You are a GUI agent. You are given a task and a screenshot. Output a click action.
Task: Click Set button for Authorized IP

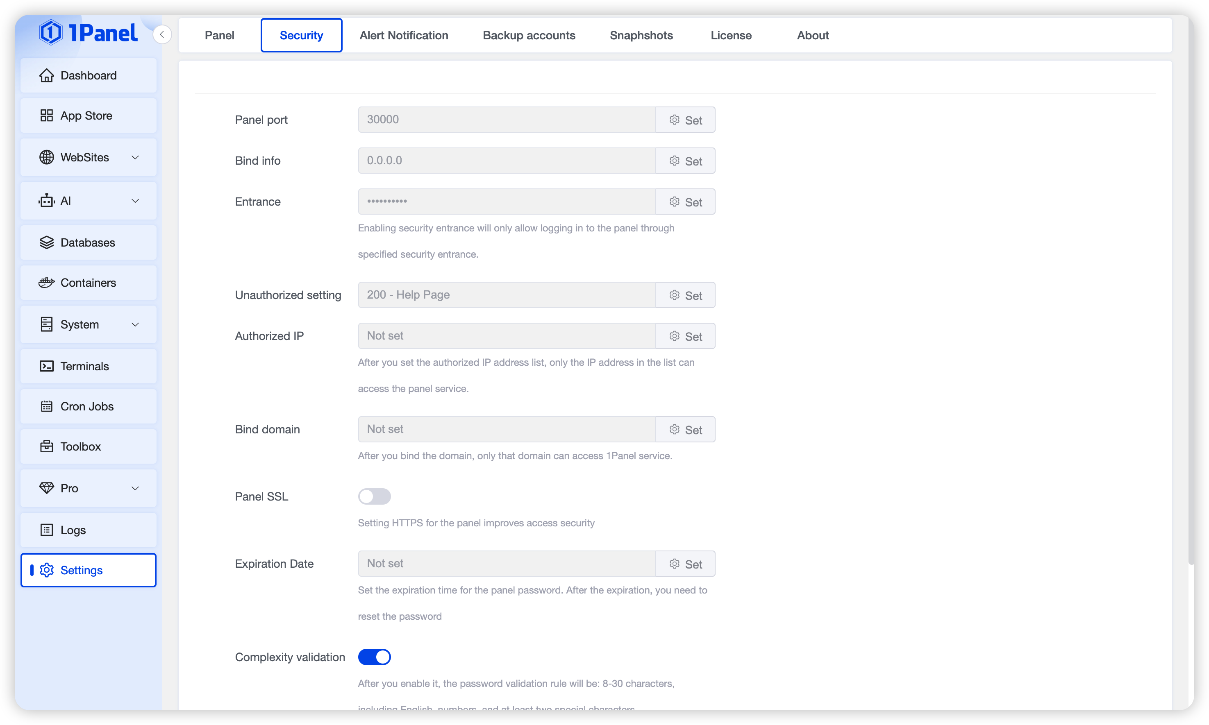point(685,336)
